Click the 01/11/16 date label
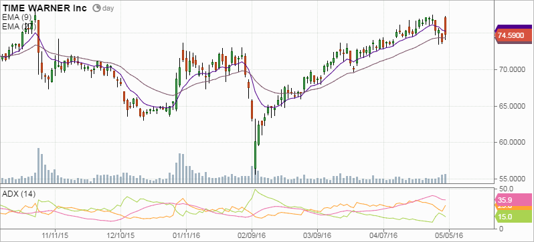 186,235
